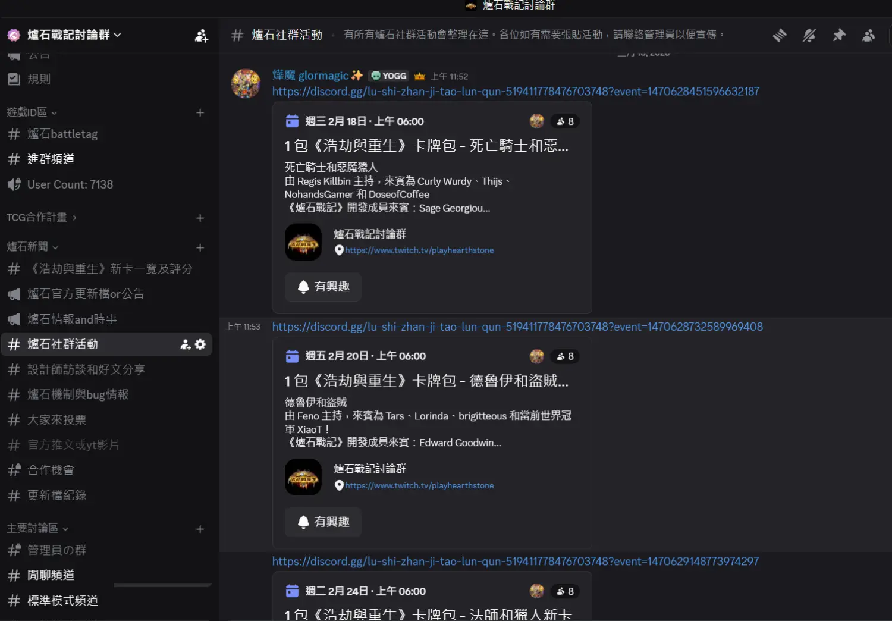Viewport: 892px width, 621px height.
Task: Click glormagic user avatar
Action: (246, 83)
